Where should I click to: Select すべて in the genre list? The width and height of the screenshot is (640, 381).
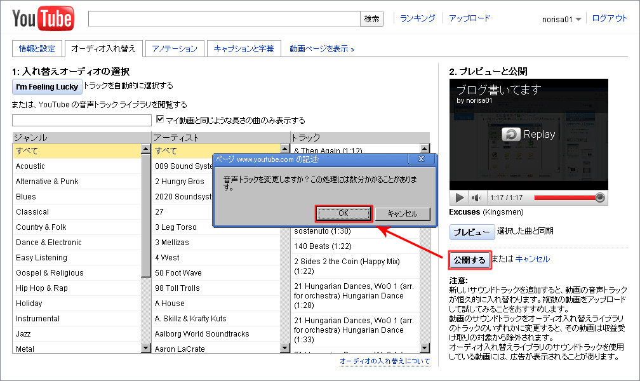[x=77, y=150]
